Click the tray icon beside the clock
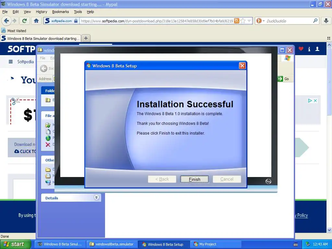The height and width of the screenshot is (249, 332). click(308, 244)
